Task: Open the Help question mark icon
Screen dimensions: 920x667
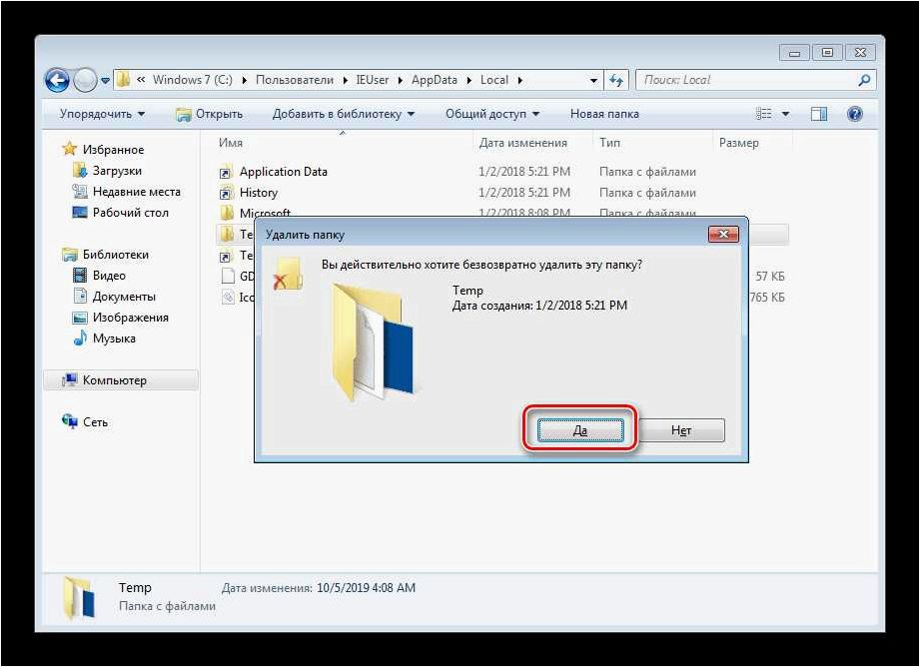Action: [x=855, y=114]
